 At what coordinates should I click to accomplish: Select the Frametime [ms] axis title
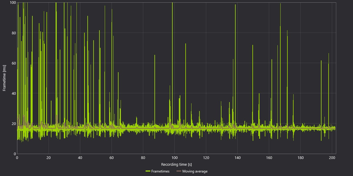pyautogui.click(x=4, y=78)
